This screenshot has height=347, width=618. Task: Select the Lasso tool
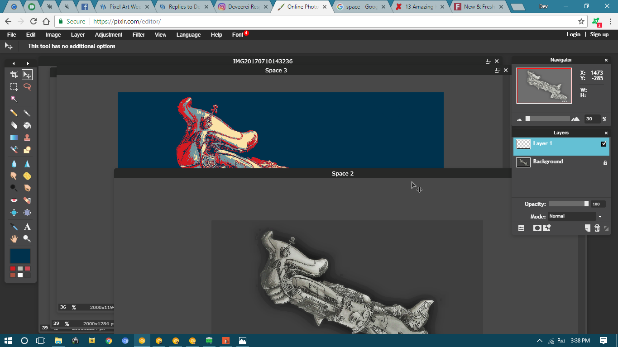pos(27,87)
